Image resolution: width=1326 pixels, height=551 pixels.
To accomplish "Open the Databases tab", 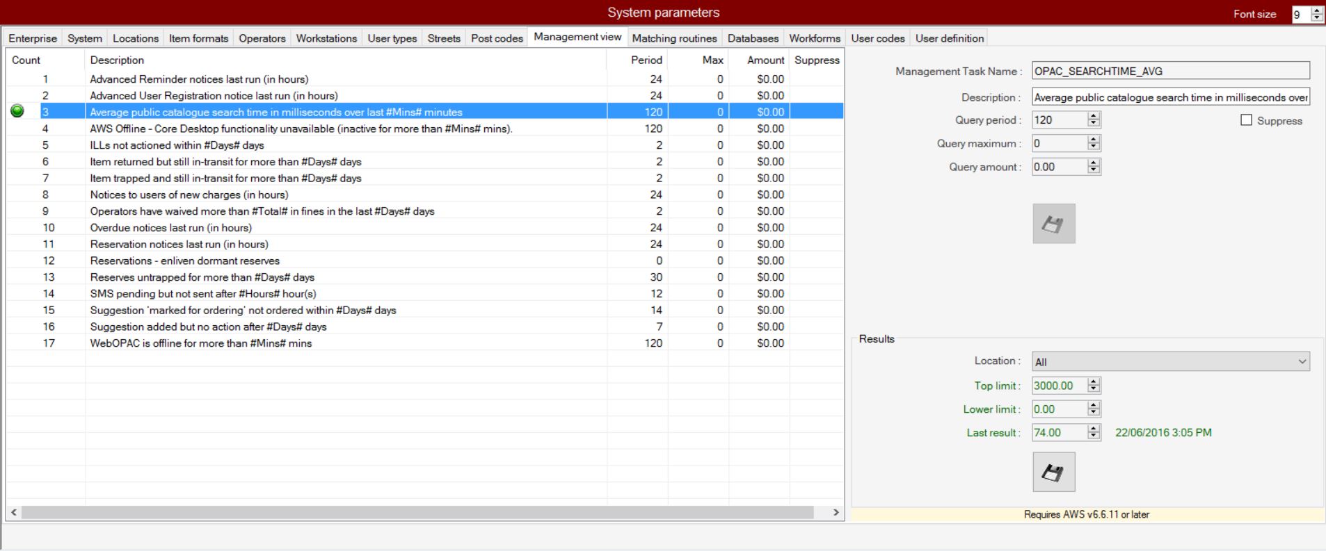I will click(x=753, y=38).
